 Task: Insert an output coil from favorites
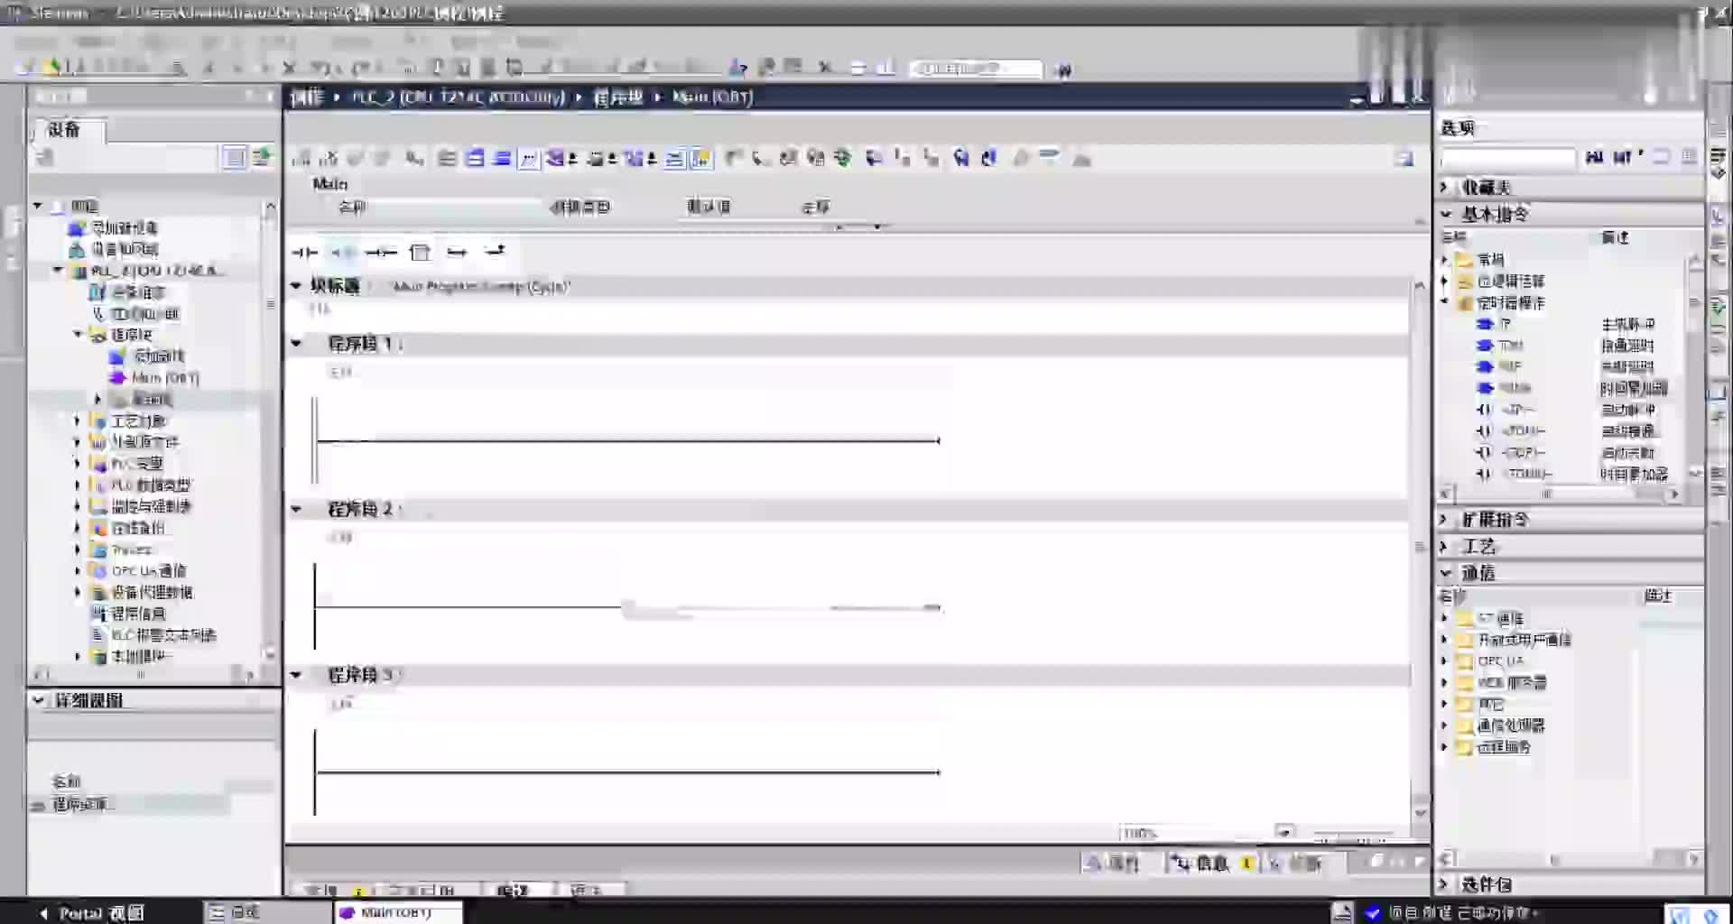coord(381,253)
